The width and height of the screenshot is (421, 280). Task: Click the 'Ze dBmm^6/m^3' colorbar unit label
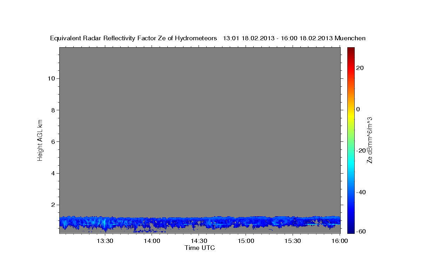click(x=369, y=140)
